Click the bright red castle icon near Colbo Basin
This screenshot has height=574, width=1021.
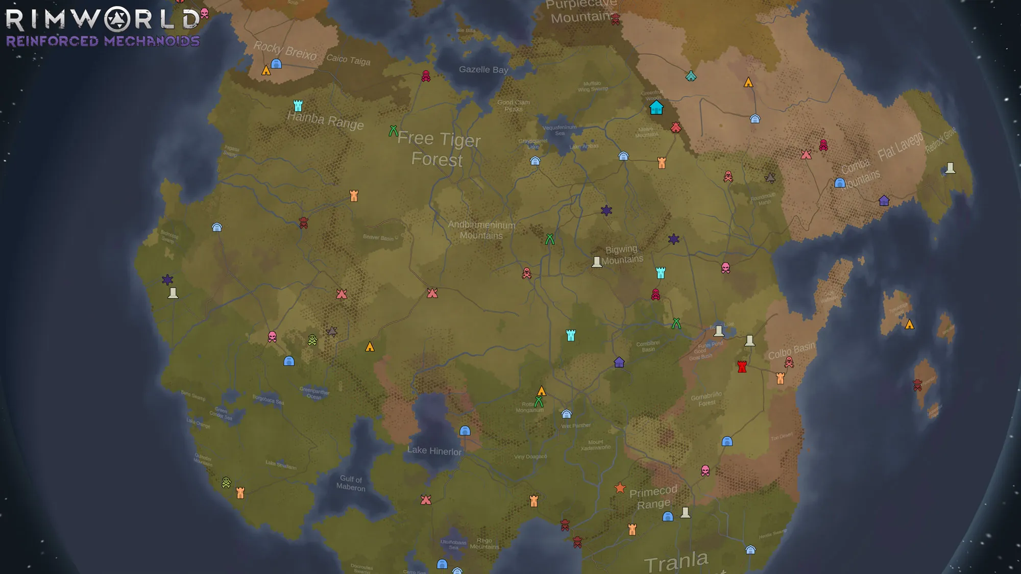(x=742, y=366)
